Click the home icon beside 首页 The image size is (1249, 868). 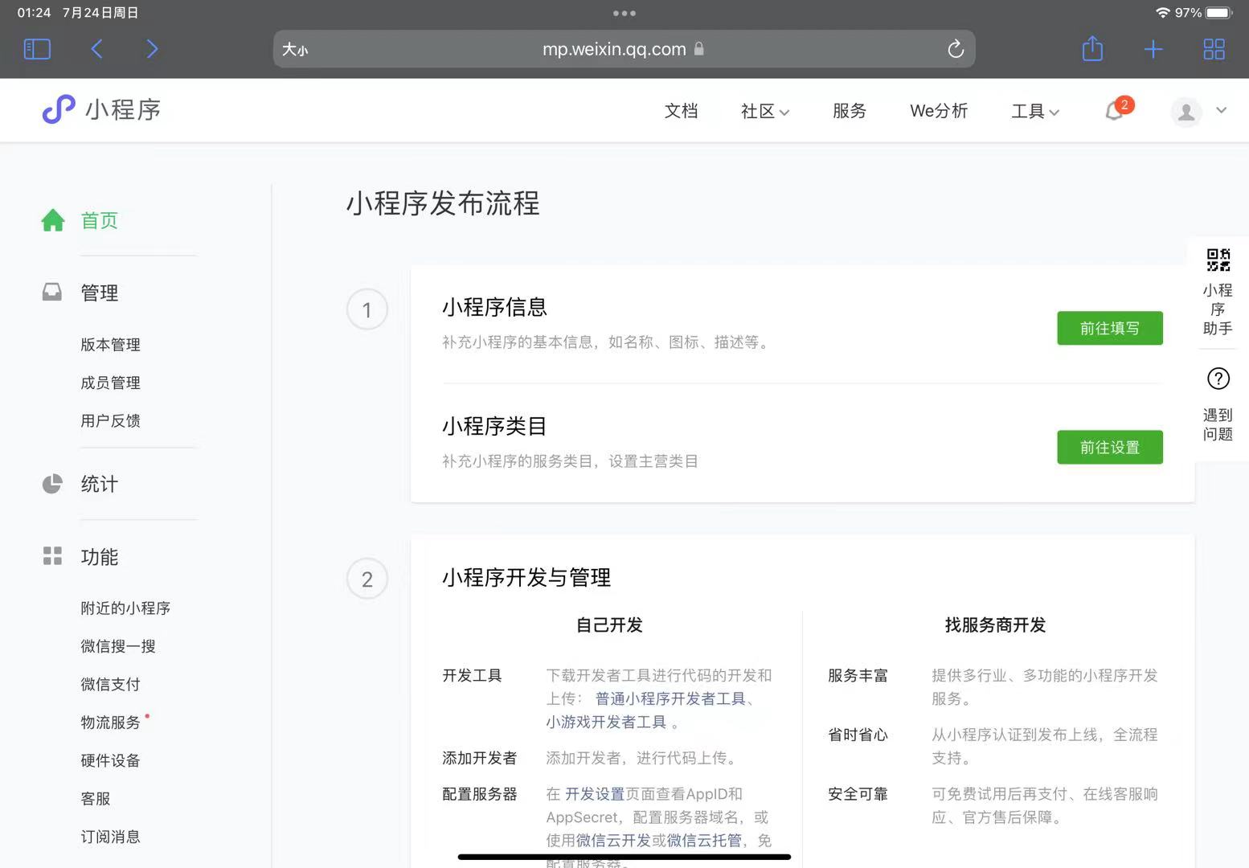click(53, 219)
